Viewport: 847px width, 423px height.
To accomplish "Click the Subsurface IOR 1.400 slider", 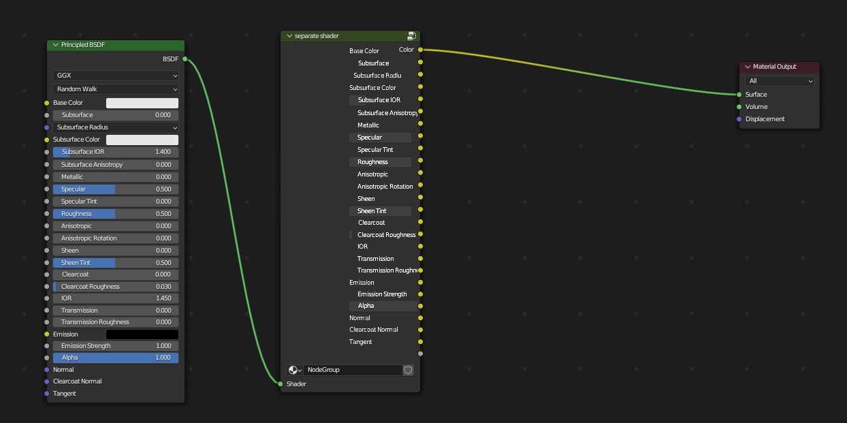I will tap(116, 152).
